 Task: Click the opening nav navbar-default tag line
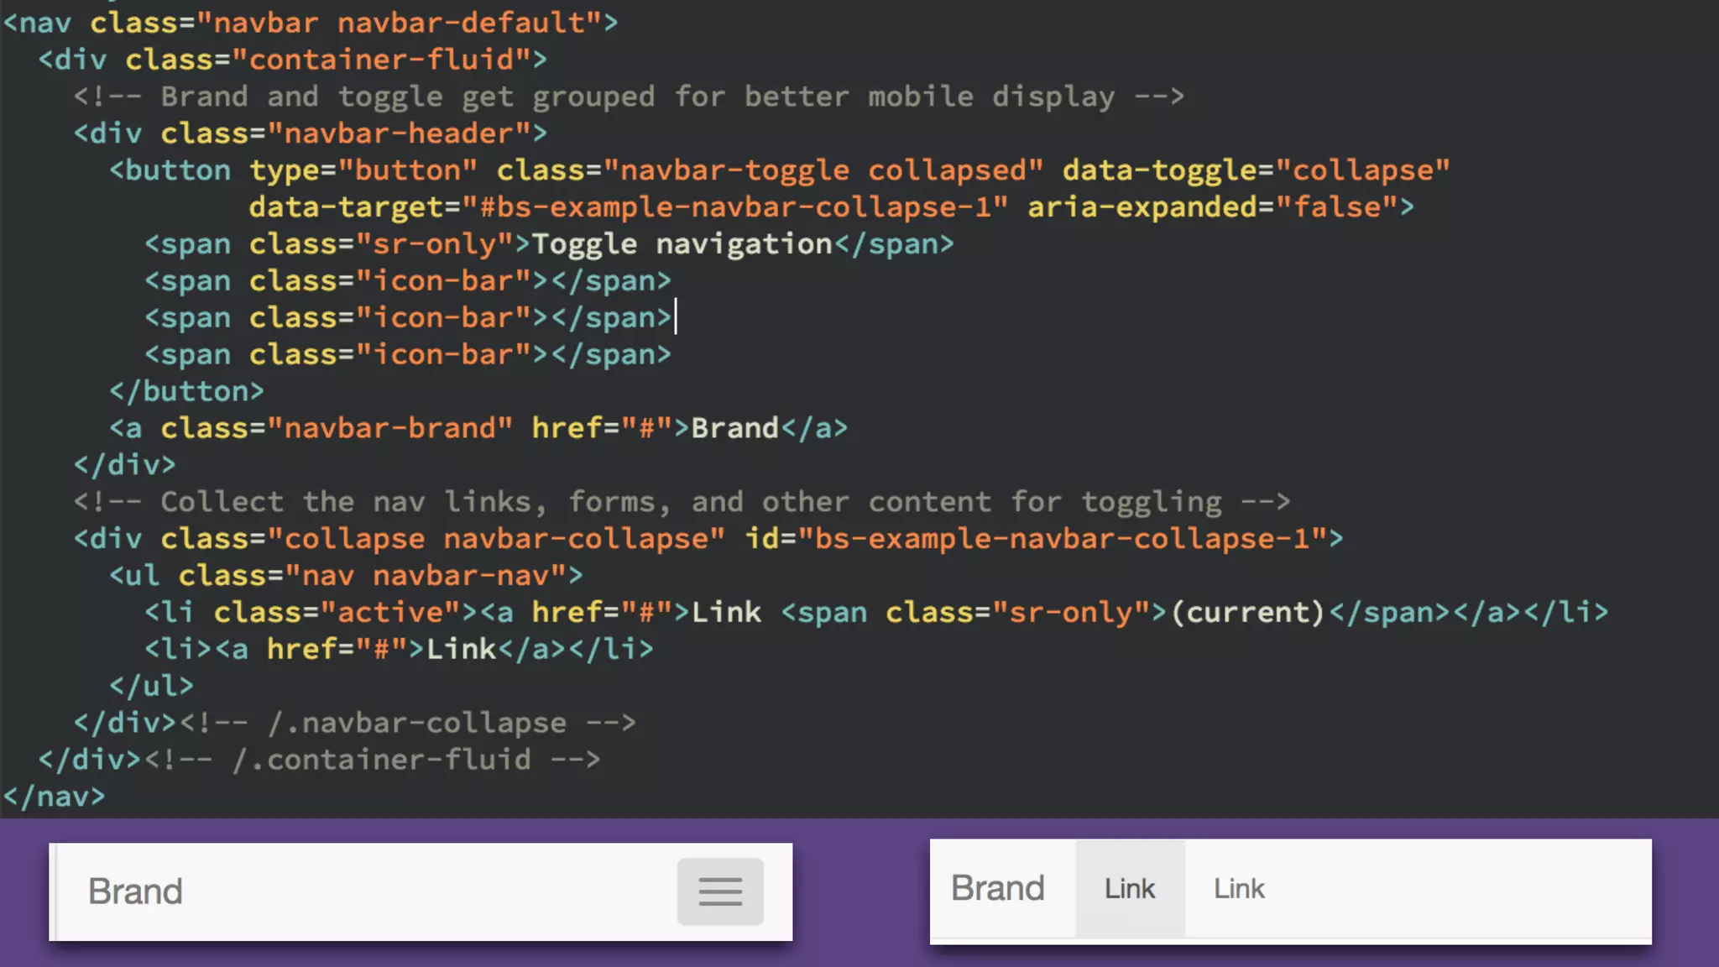click(311, 23)
